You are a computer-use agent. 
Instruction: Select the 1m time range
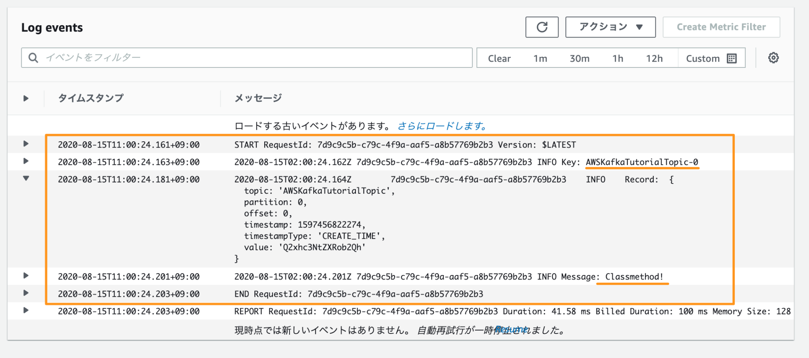[540, 58]
